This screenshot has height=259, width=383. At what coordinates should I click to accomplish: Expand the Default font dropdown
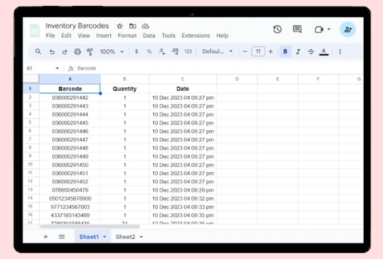point(217,52)
